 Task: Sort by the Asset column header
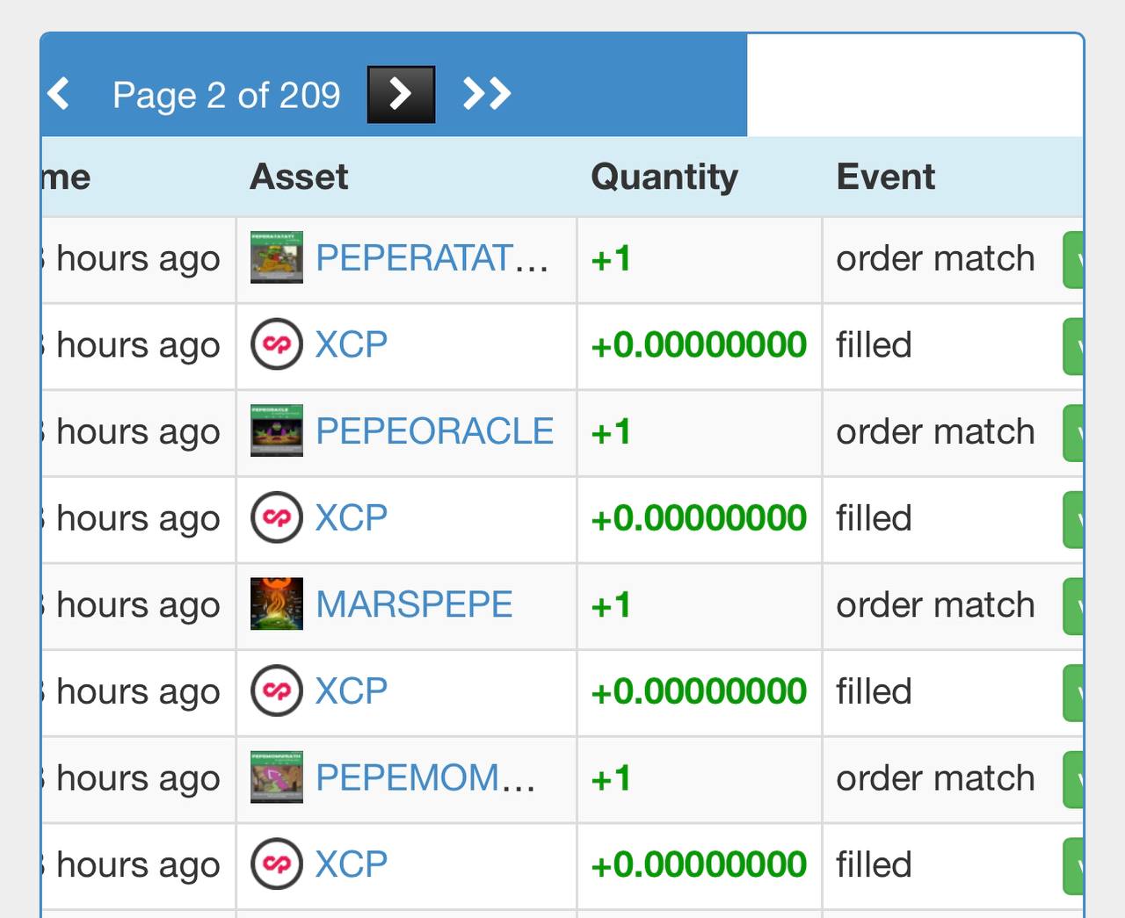click(x=299, y=177)
